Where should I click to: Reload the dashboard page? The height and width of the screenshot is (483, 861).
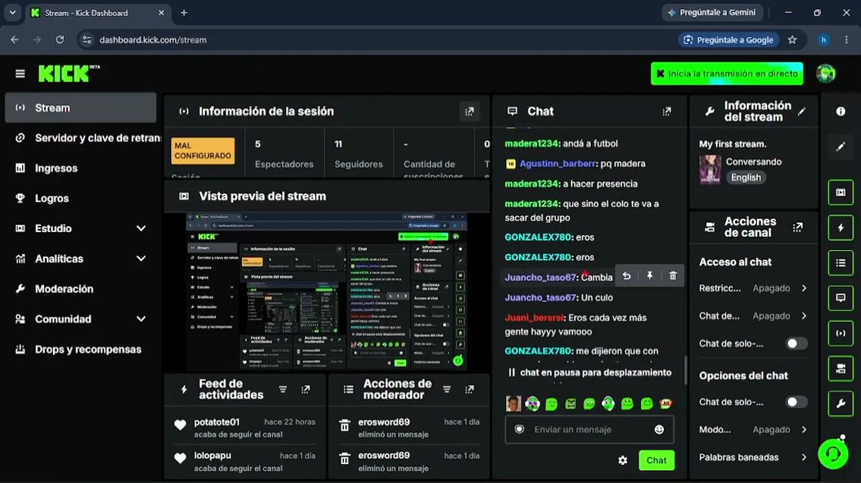coord(60,40)
